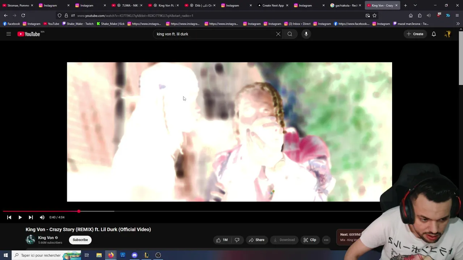463x260 pixels.
Task: Open OBS Studio from the taskbar
Action: (x=158, y=255)
